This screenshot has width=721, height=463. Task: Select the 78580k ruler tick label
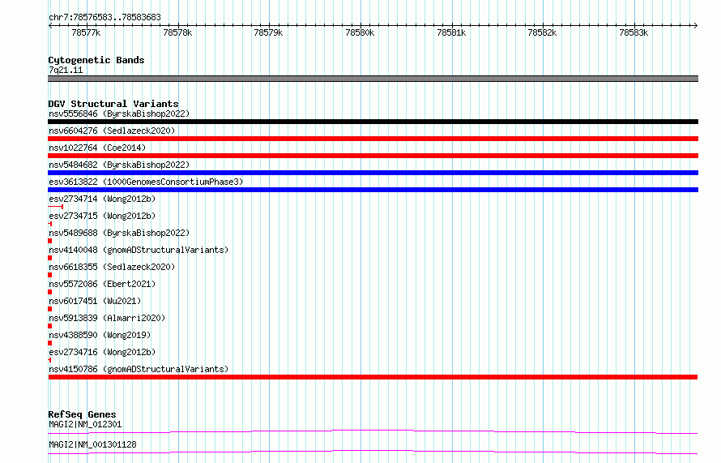pos(360,32)
